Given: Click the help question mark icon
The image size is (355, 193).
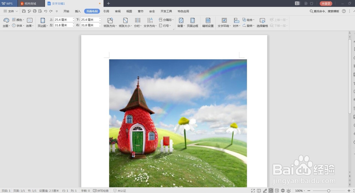Looking at the screenshot, I should (344, 11).
